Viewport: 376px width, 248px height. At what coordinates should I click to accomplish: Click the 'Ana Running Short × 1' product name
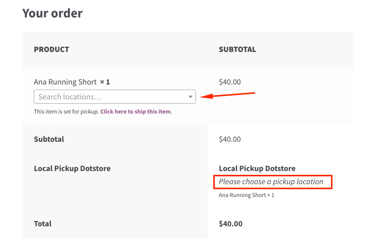(65, 82)
